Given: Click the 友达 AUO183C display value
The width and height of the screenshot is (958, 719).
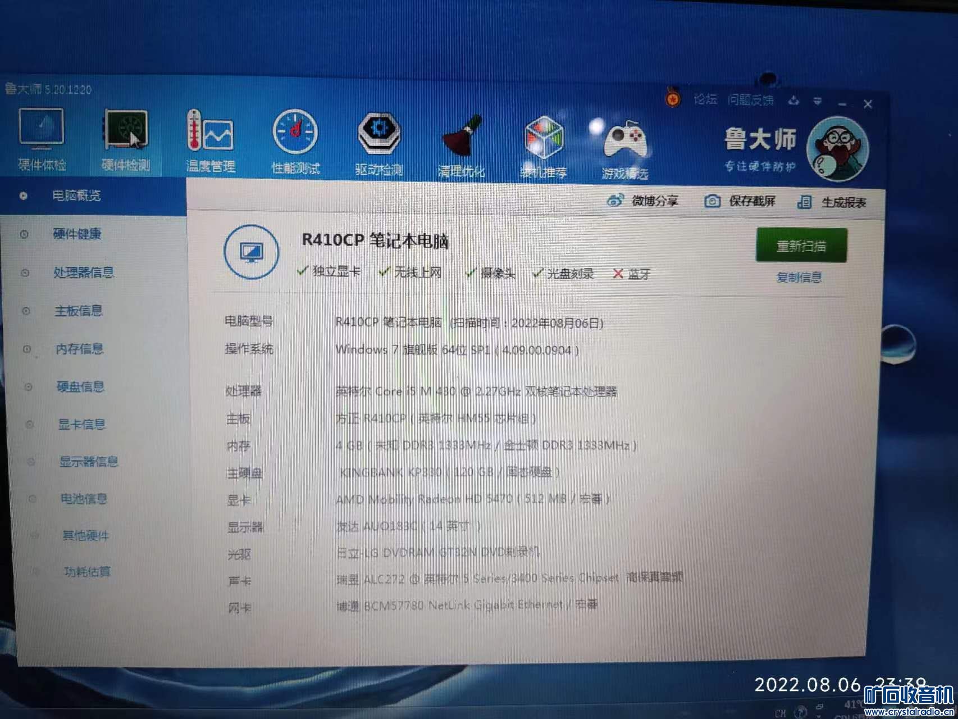Looking at the screenshot, I should pyautogui.click(x=408, y=526).
